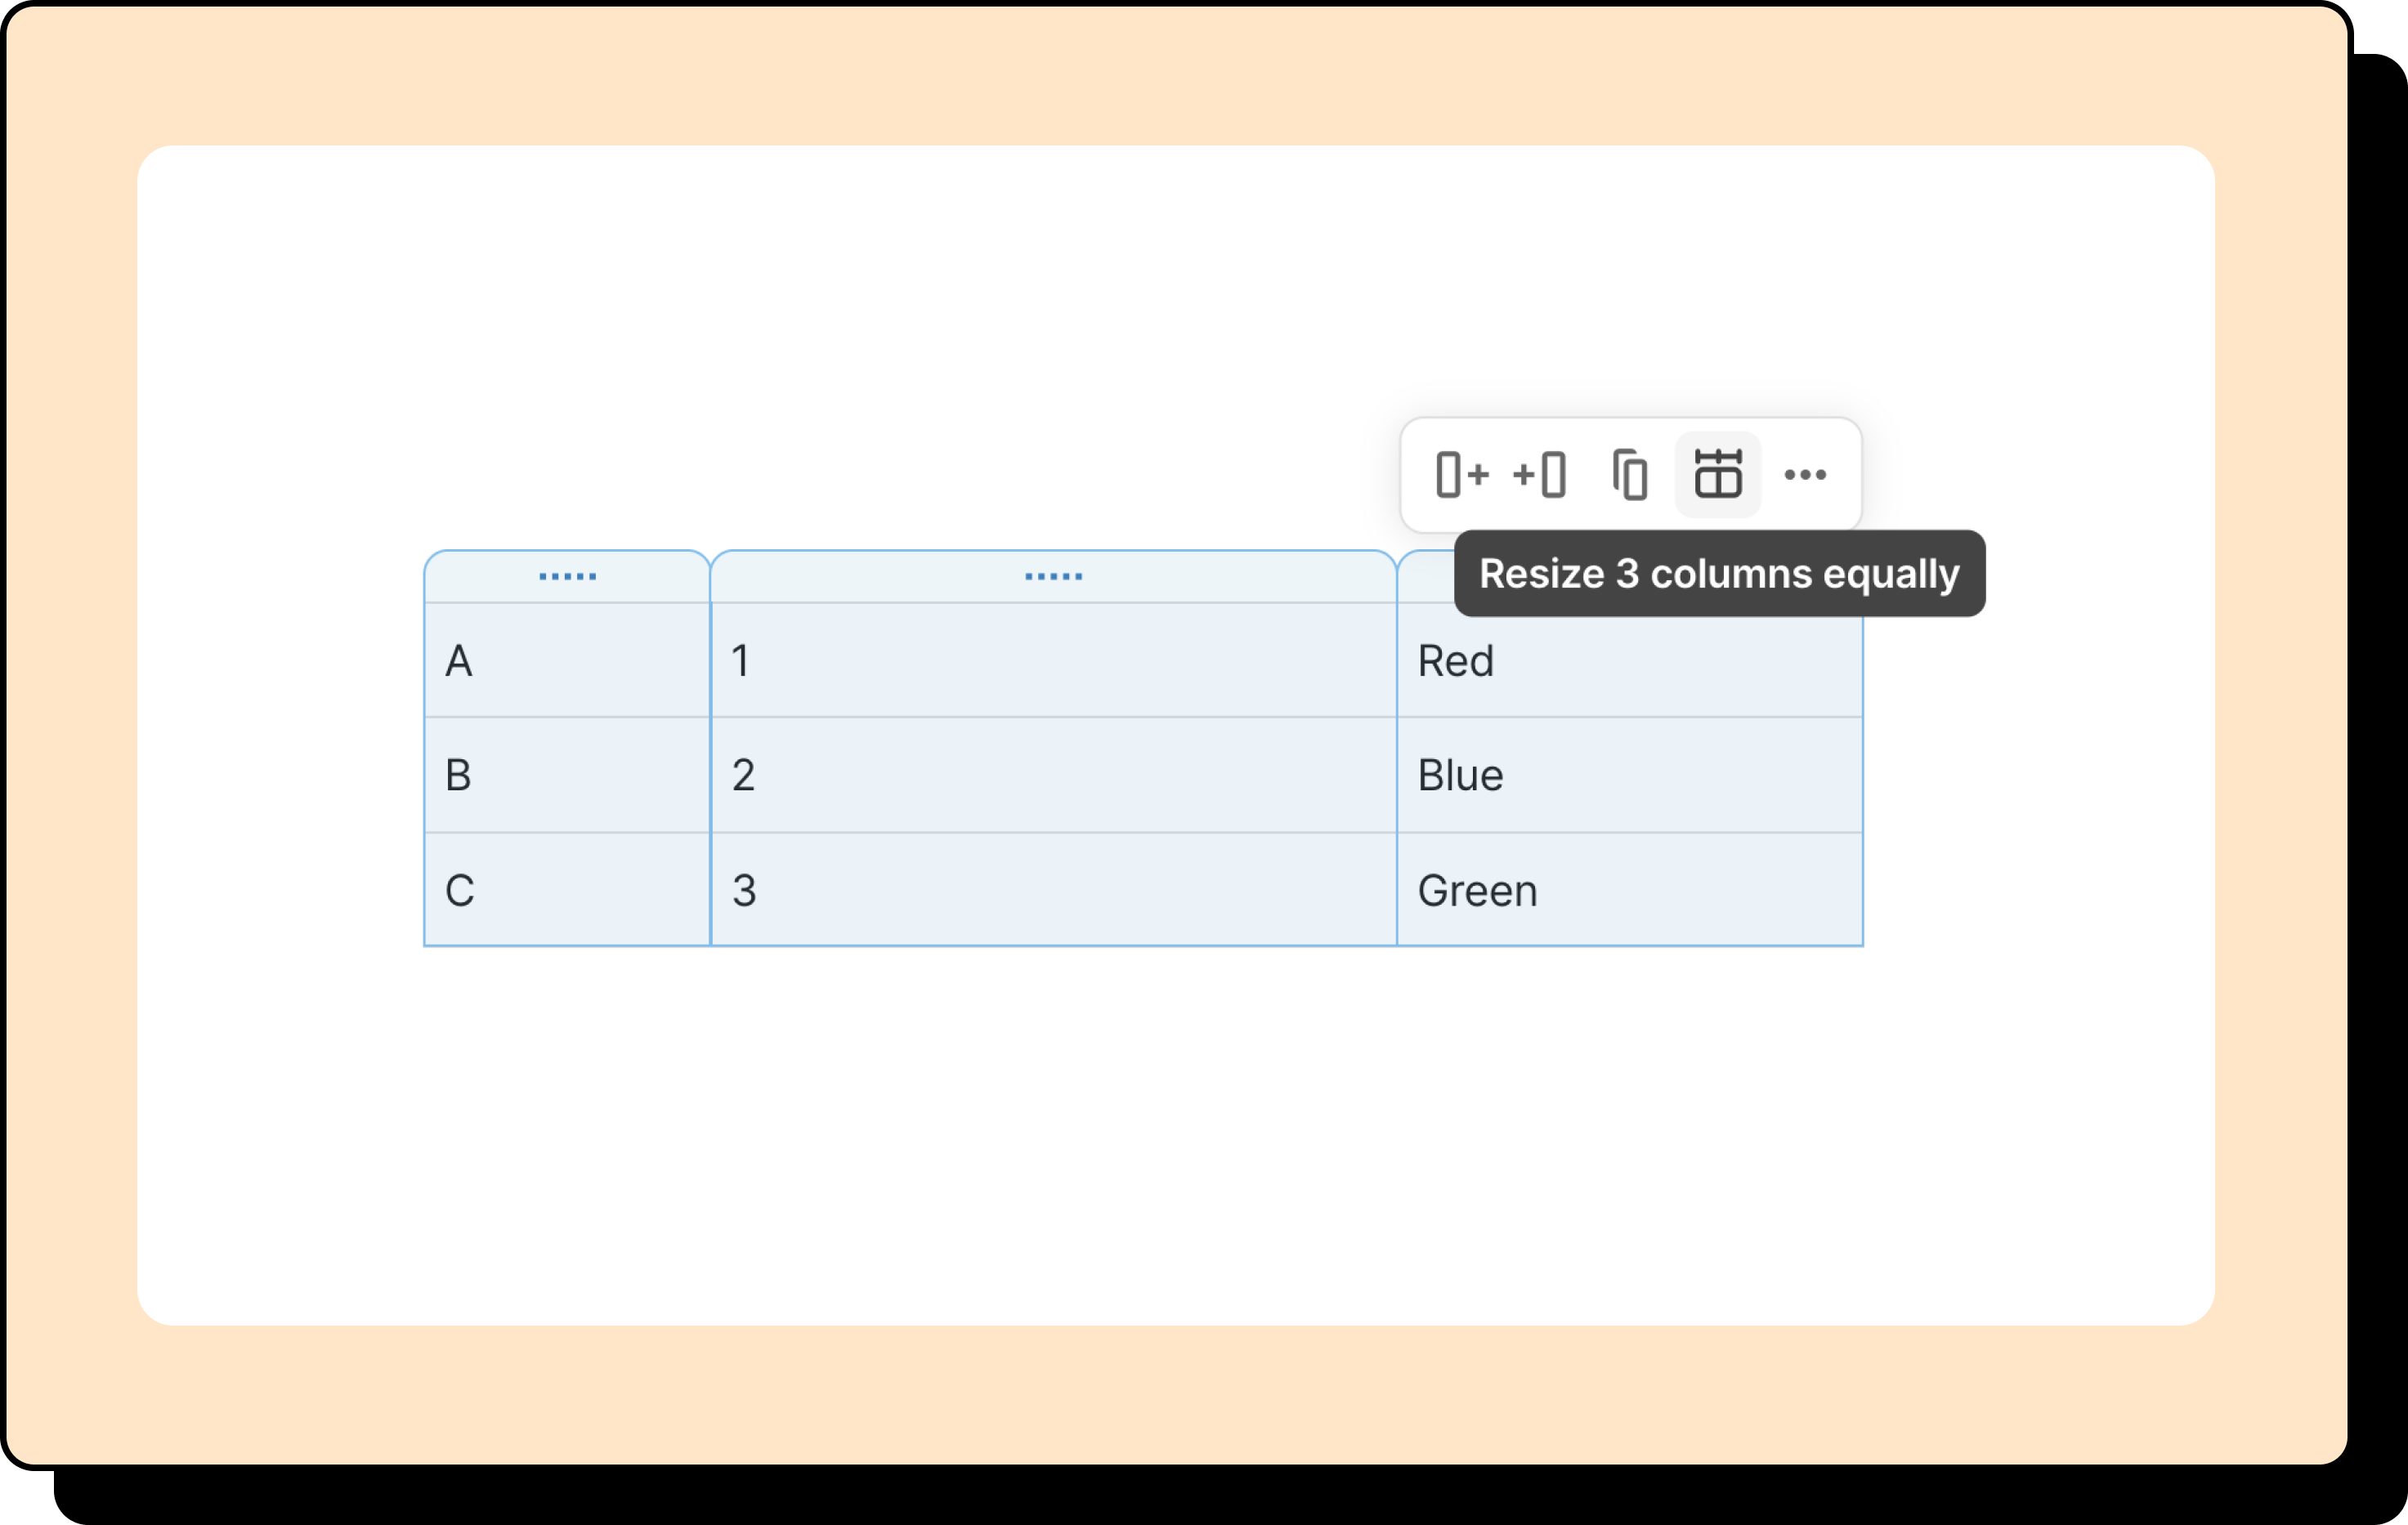
Task: Select the cell containing A
Action: pyautogui.click(x=459, y=660)
